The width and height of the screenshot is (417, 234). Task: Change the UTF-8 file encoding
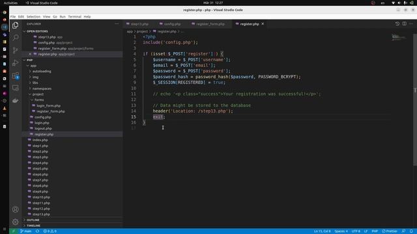(356, 231)
